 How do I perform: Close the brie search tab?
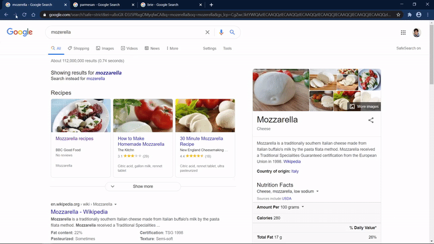[x=200, y=5]
